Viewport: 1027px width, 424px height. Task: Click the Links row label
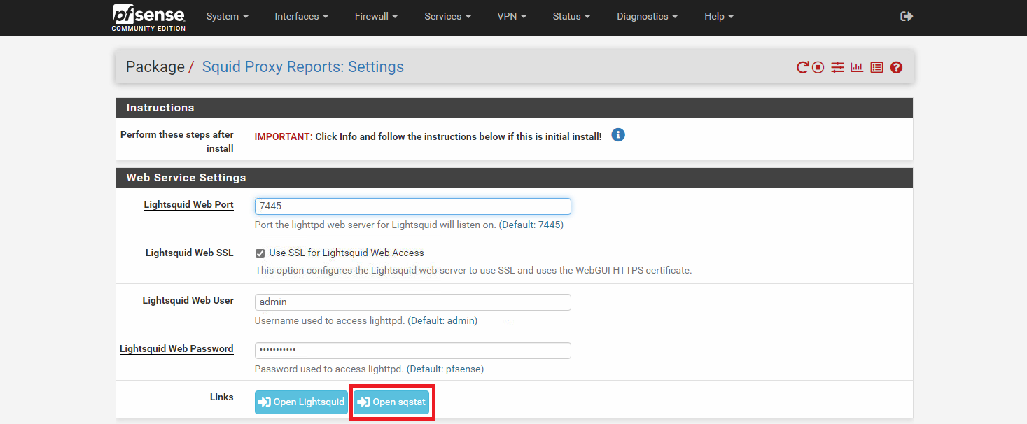coord(221,397)
